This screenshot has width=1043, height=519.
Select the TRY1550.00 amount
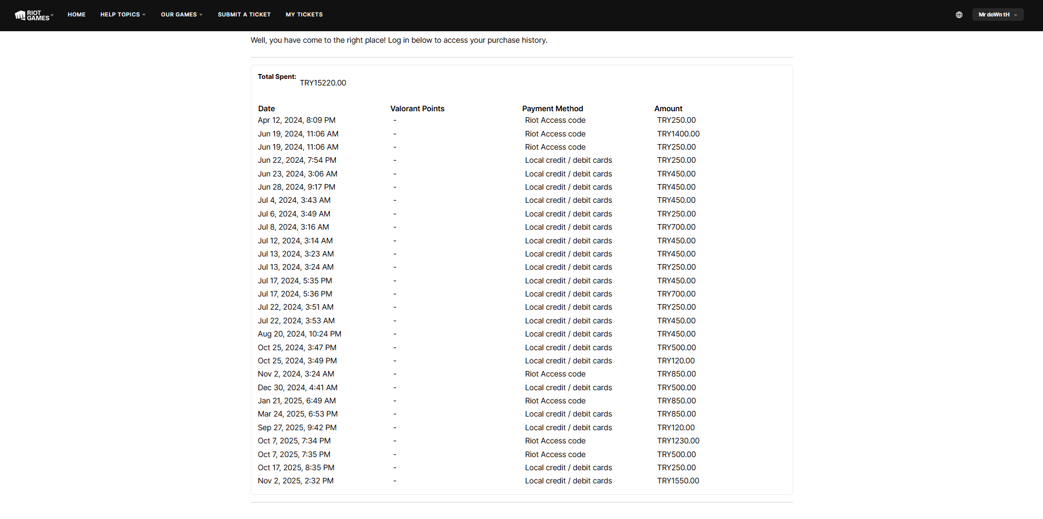[x=678, y=481]
